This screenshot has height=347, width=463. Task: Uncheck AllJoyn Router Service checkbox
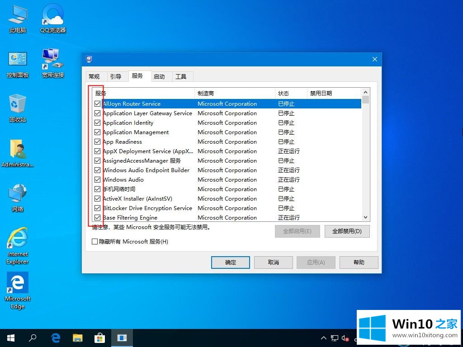[x=98, y=104]
